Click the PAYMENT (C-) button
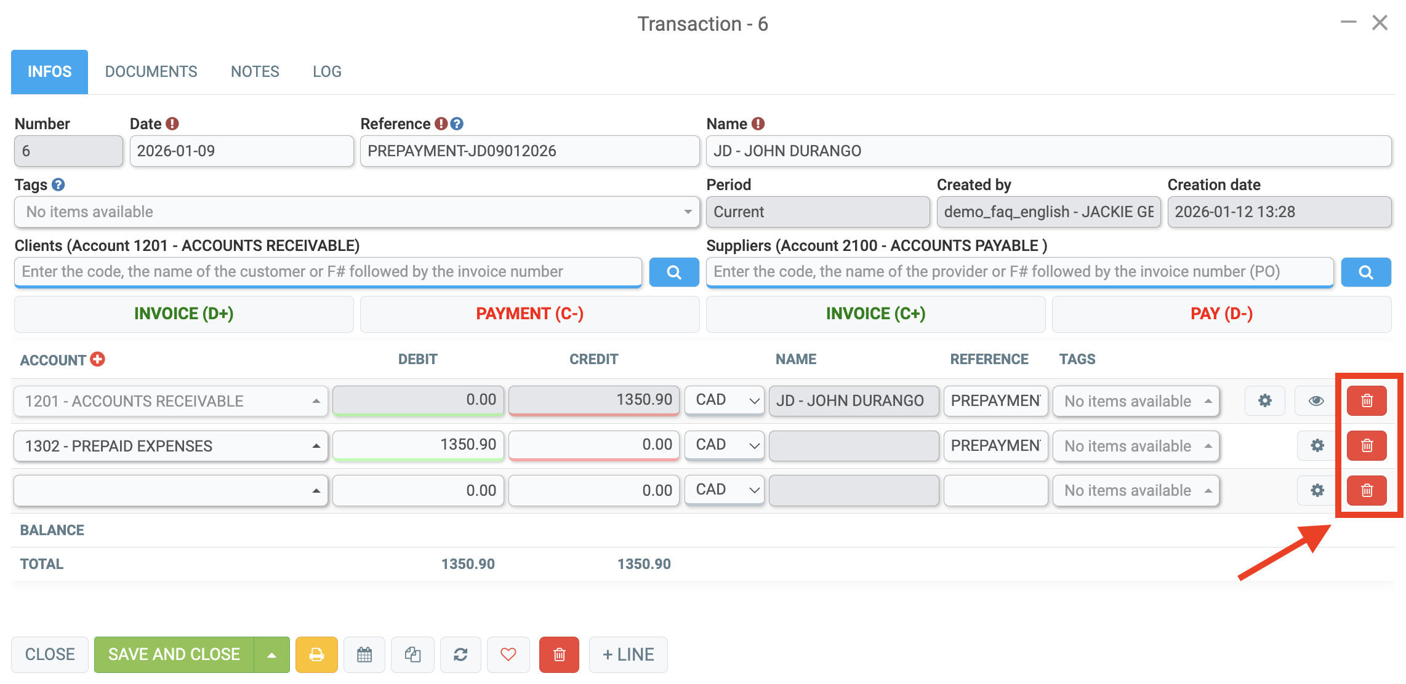 tap(529, 314)
